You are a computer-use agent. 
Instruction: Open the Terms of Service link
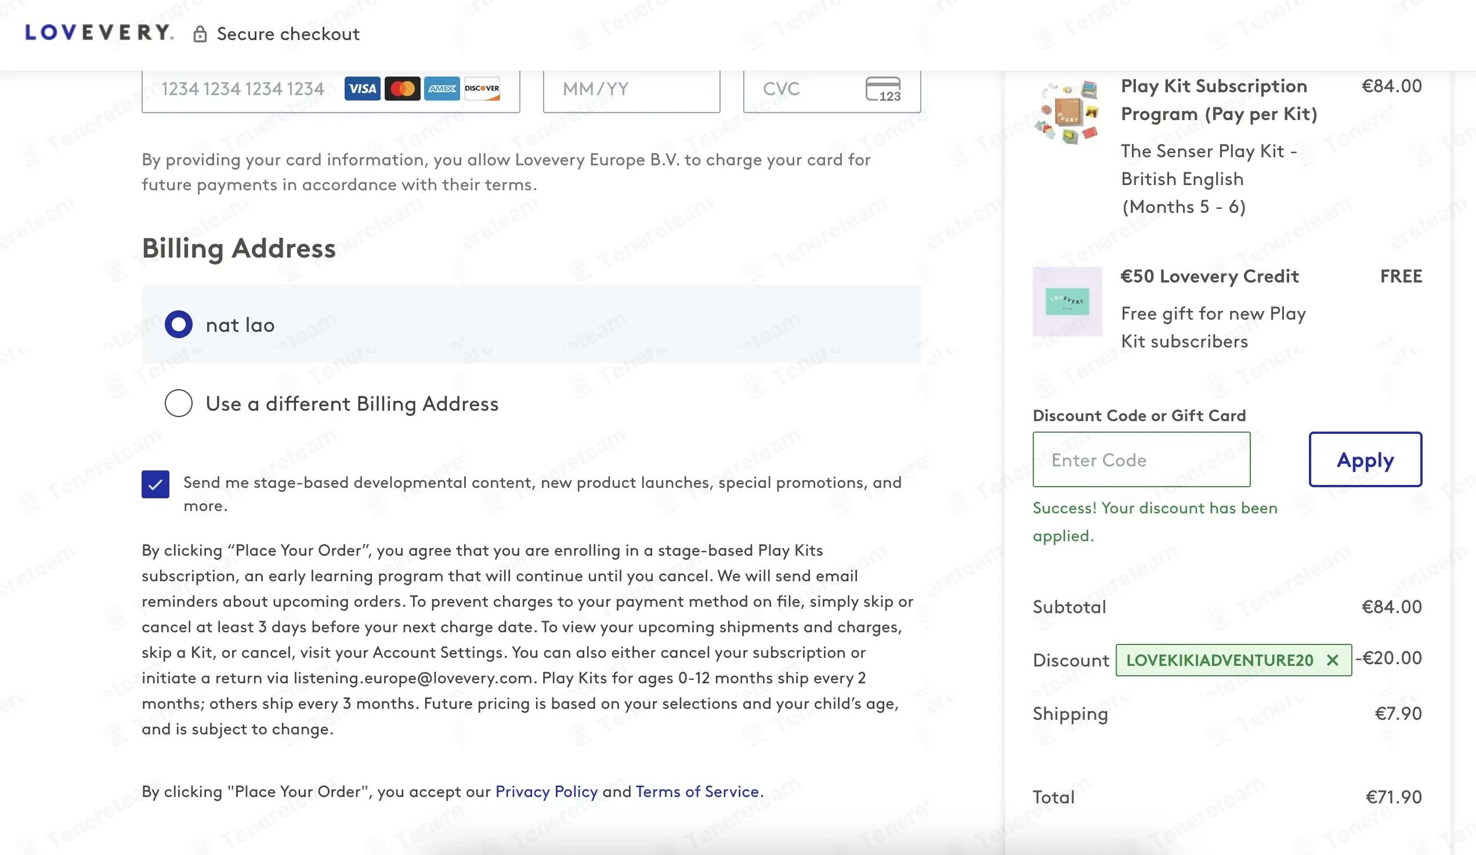pos(697,792)
